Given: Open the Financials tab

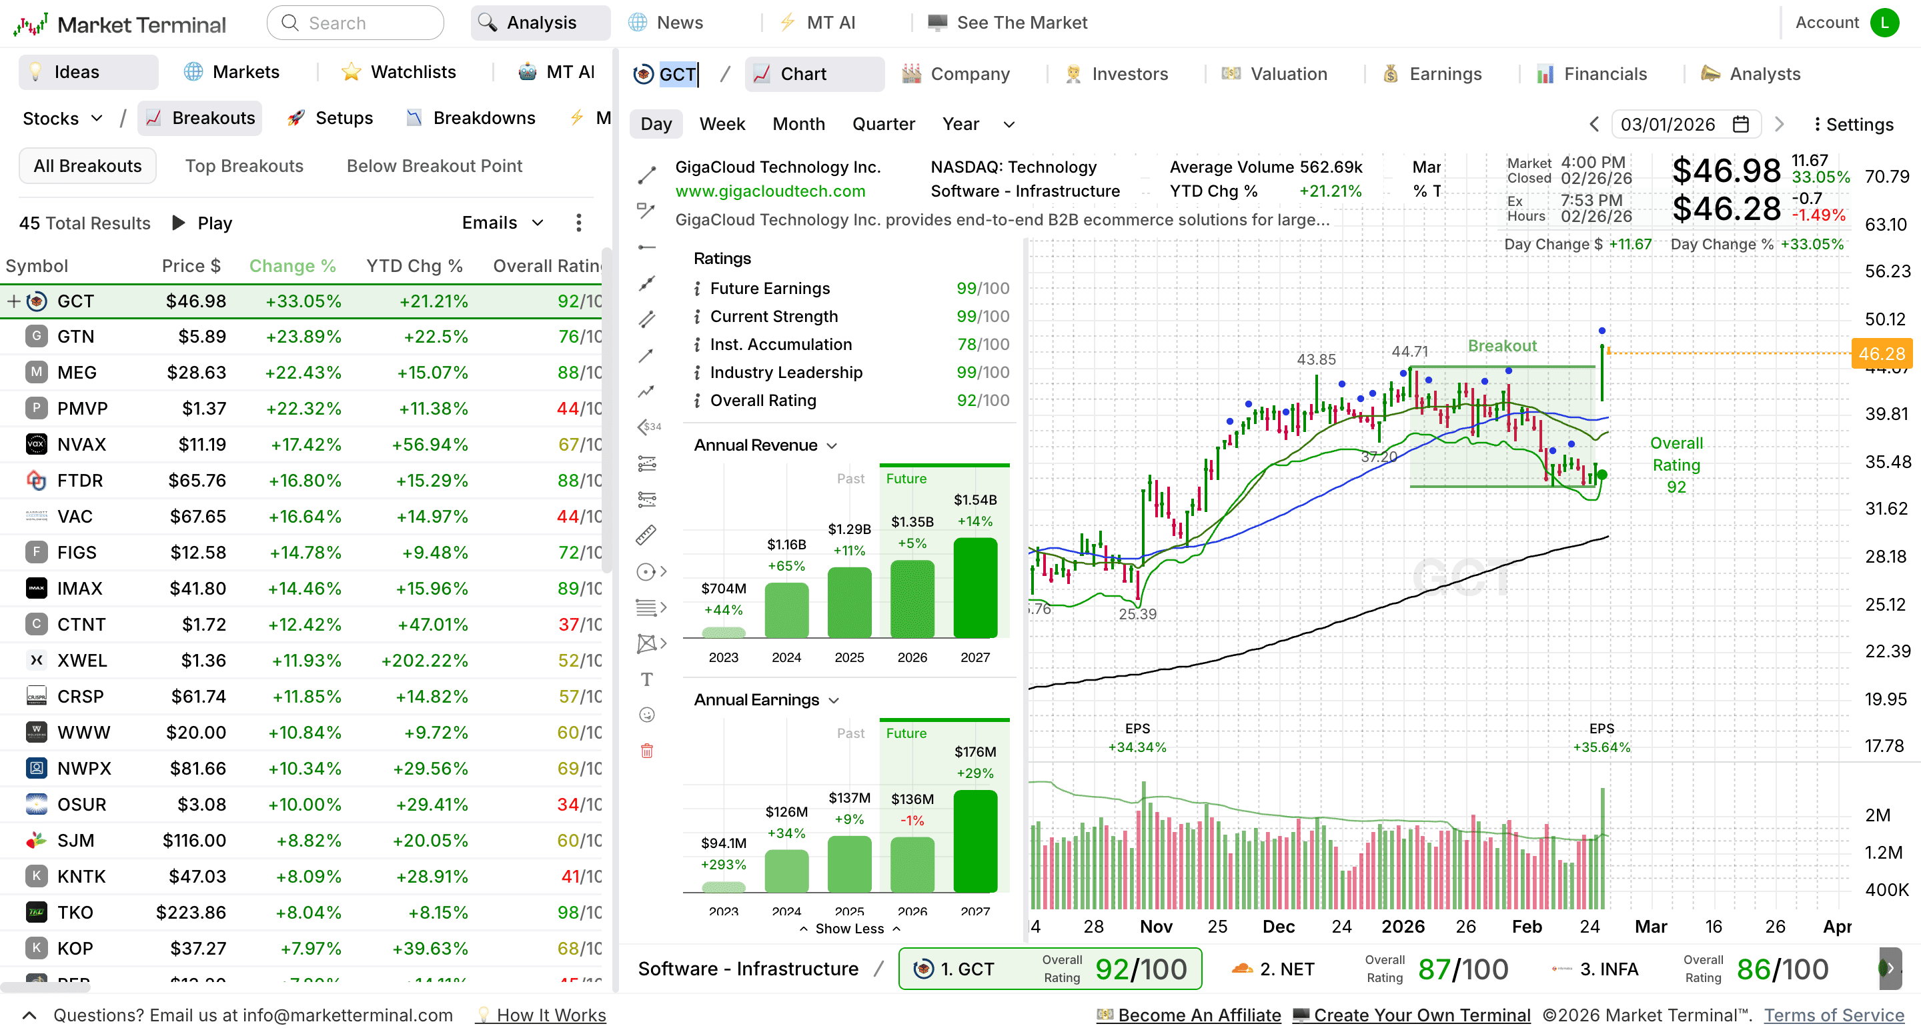Looking at the screenshot, I should (x=1592, y=74).
